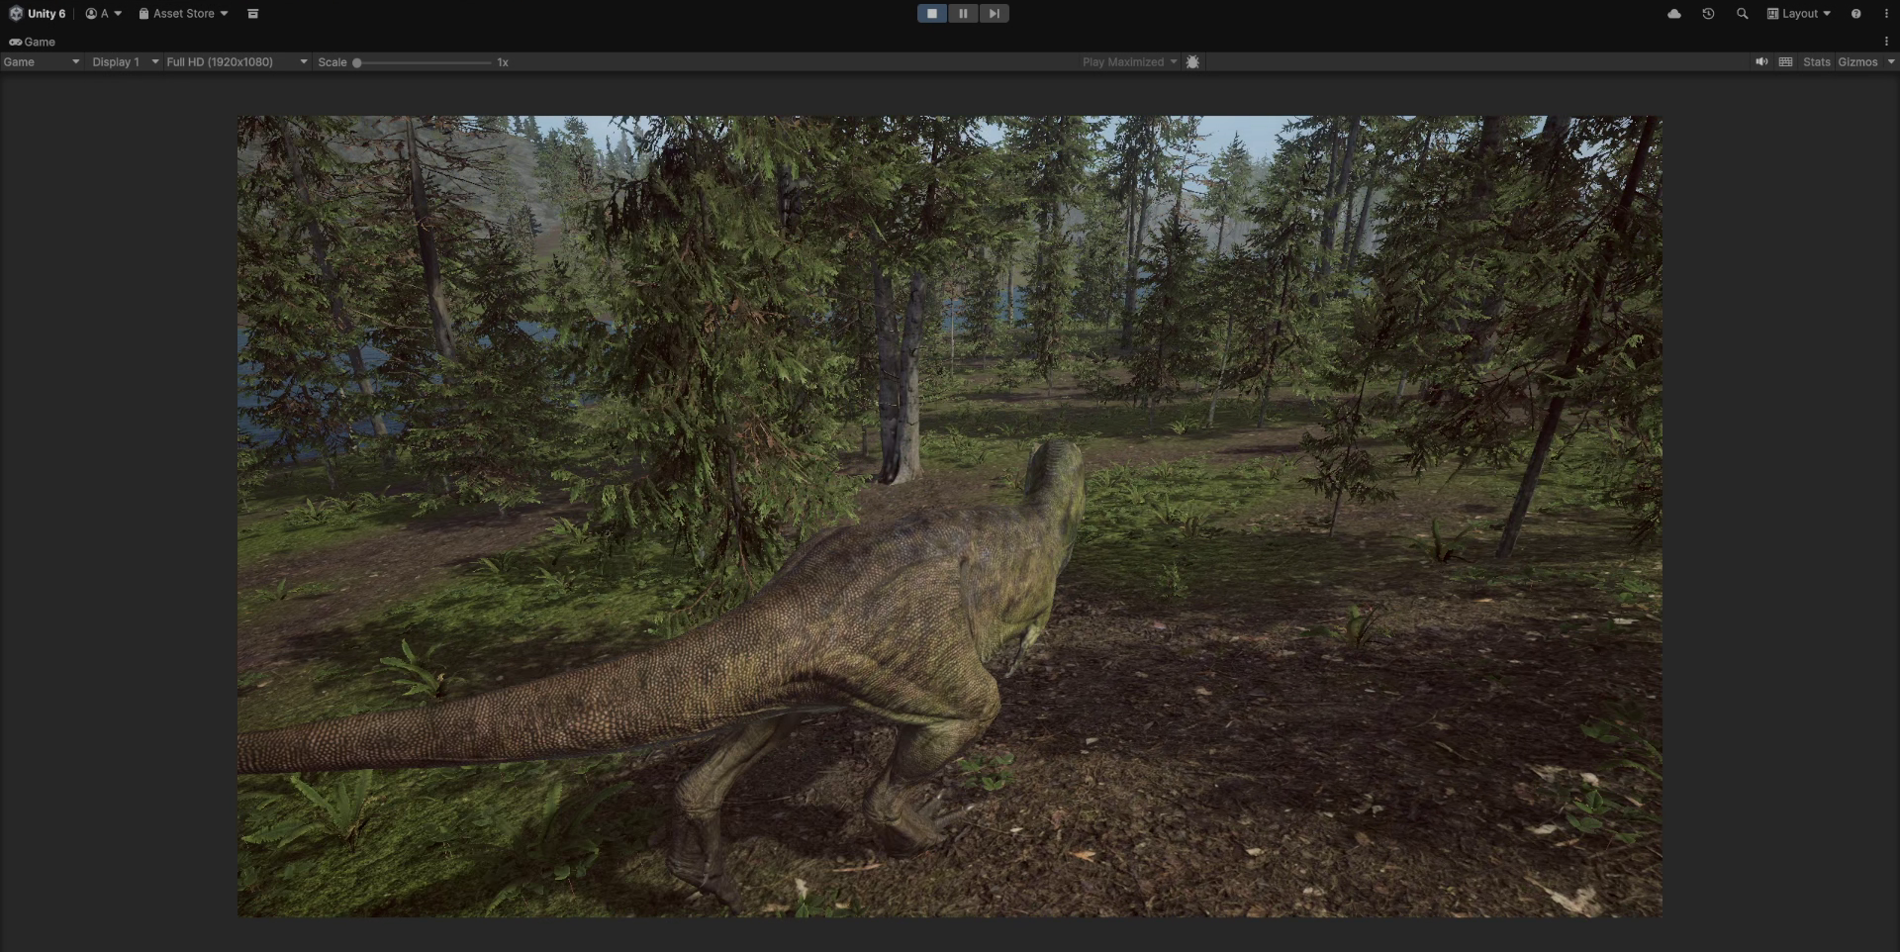Click the 1x scale value text
Image resolution: width=1900 pixels, height=952 pixels.
tap(503, 62)
